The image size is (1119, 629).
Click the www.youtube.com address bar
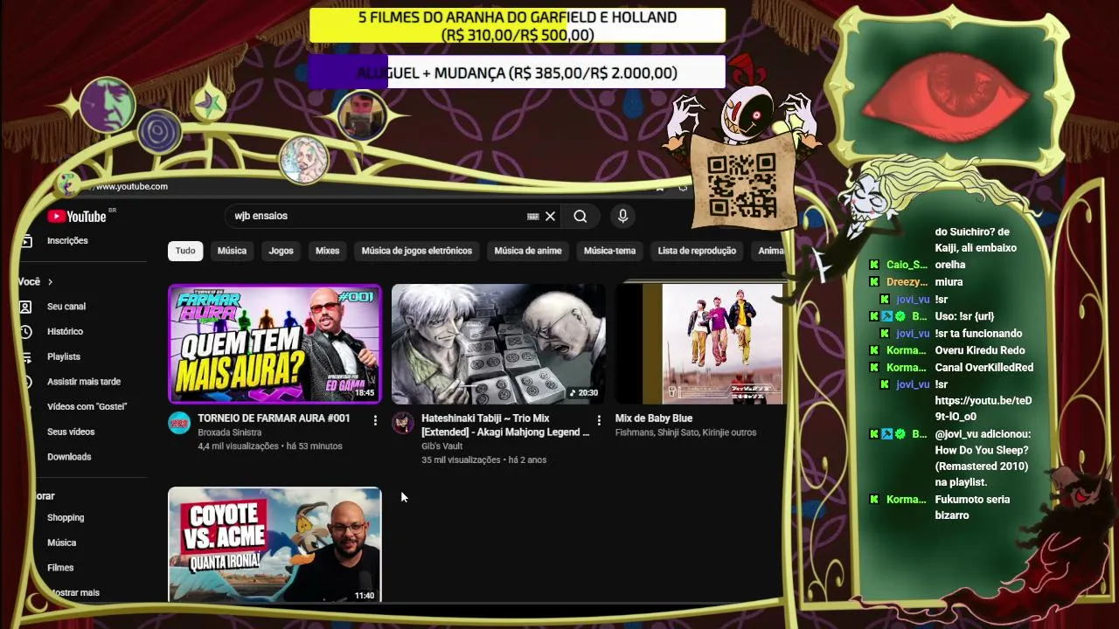(131, 186)
